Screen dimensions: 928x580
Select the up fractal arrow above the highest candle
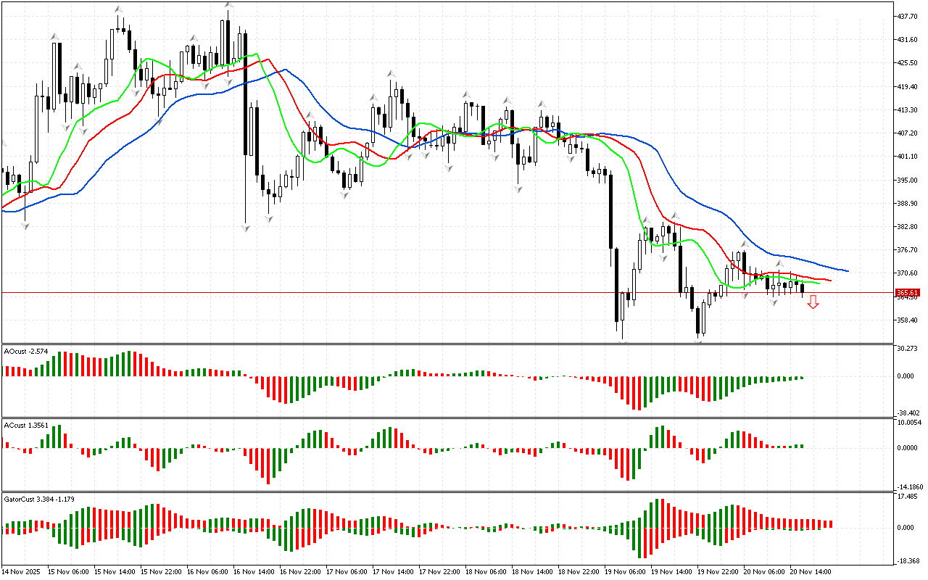[x=229, y=5]
